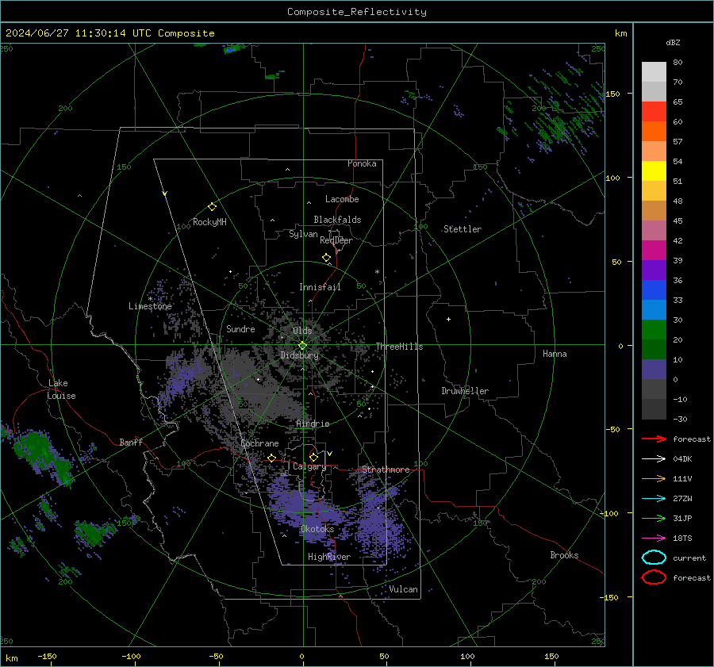Click the dBZ legend heading
Screen dimensions: 714x667
tap(673, 42)
